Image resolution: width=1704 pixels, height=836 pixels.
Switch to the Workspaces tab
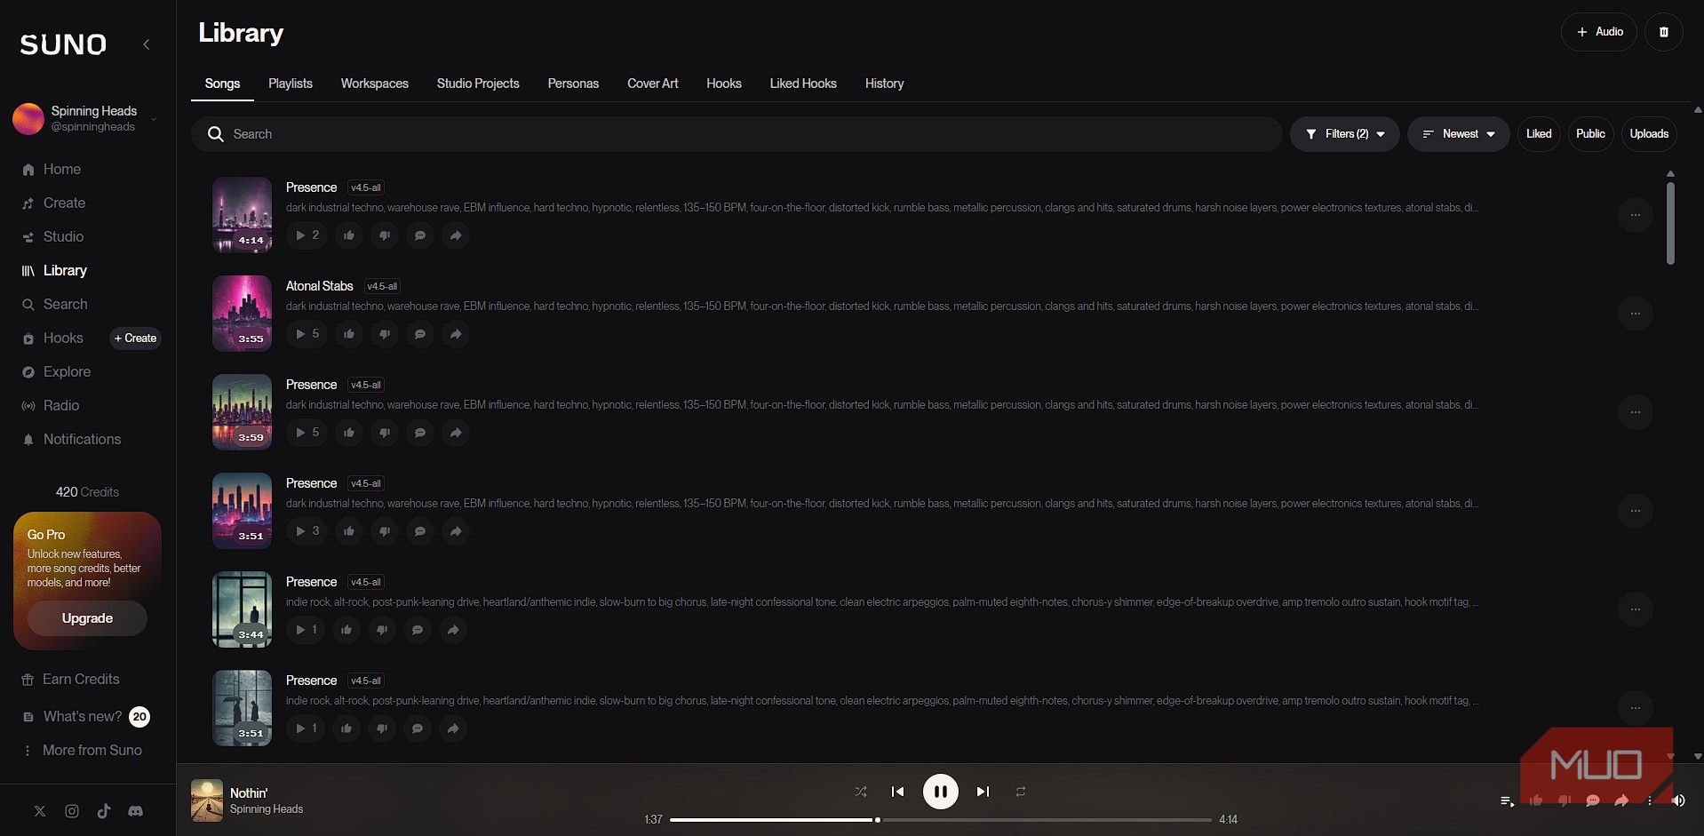(x=375, y=84)
